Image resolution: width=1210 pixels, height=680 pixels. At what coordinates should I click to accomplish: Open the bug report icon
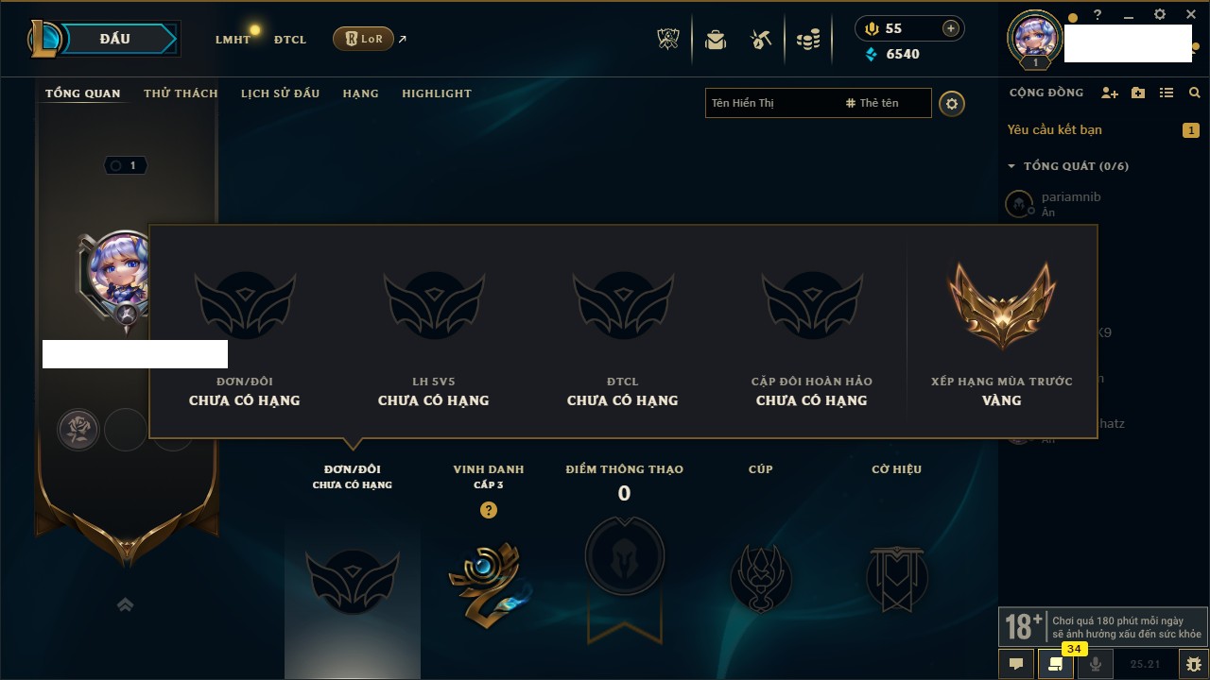click(1194, 664)
